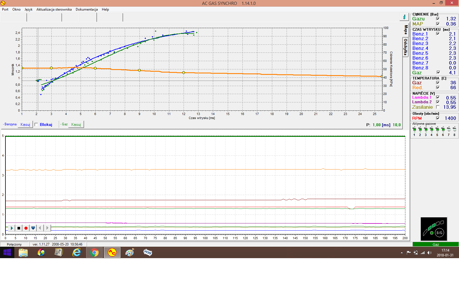Open the Dokumentacja menu
The height and width of the screenshot is (296, 459).
click(87, 9)
